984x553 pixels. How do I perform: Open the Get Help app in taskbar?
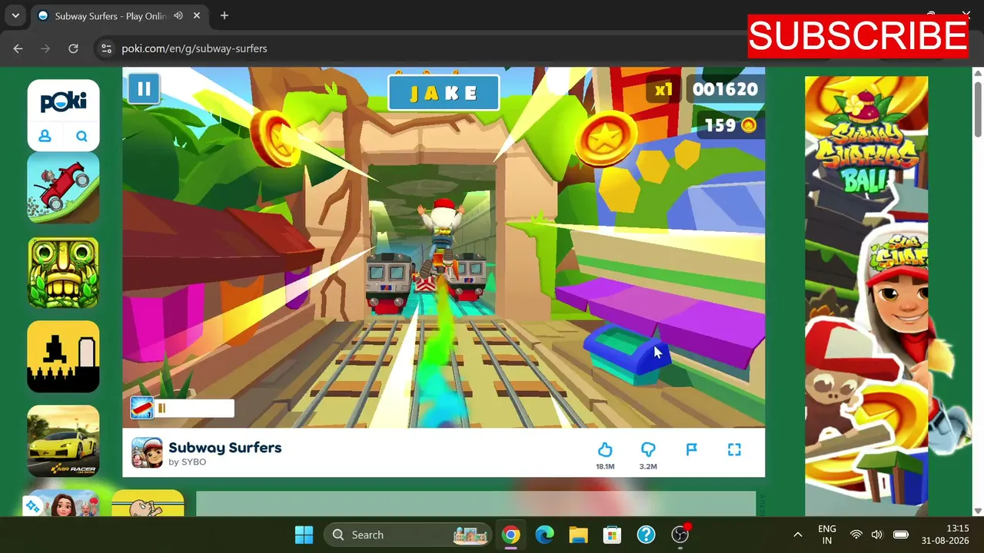coord(646,535)
